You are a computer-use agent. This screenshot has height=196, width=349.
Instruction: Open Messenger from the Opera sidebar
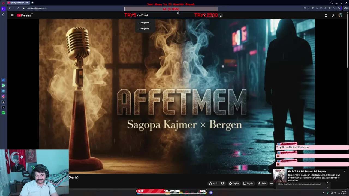[x=3, y=80]
